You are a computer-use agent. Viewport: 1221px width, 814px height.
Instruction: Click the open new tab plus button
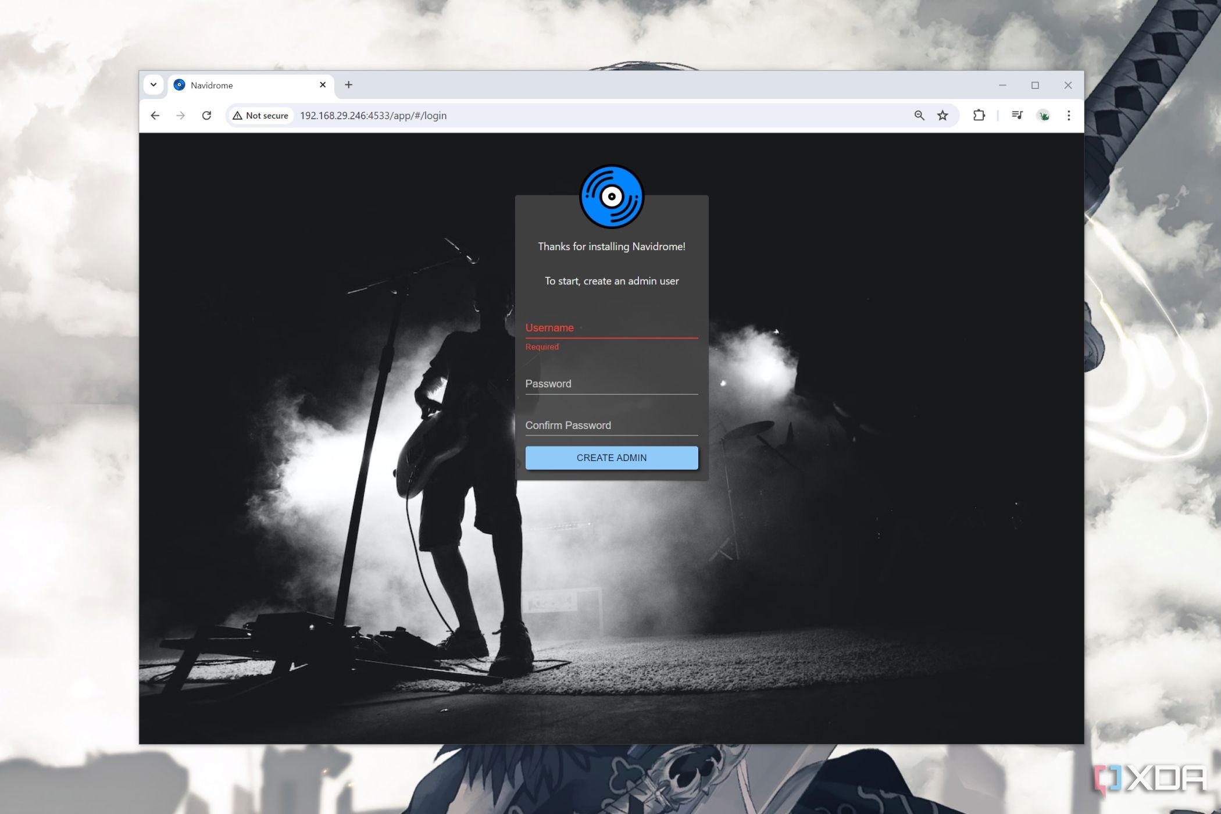click(348, 85)
